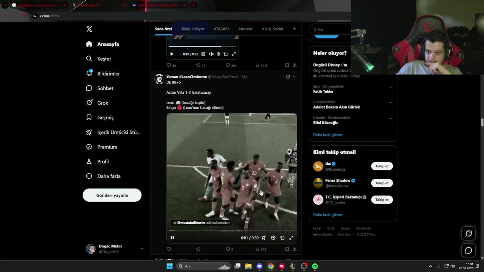Pause the 0:30 football video

pos(172,238)
